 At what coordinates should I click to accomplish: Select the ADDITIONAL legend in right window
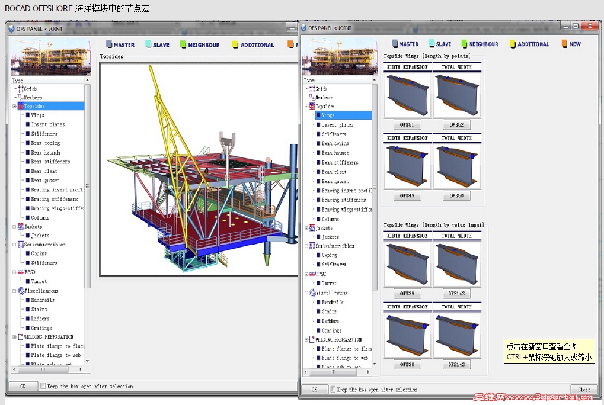(529, 44)
